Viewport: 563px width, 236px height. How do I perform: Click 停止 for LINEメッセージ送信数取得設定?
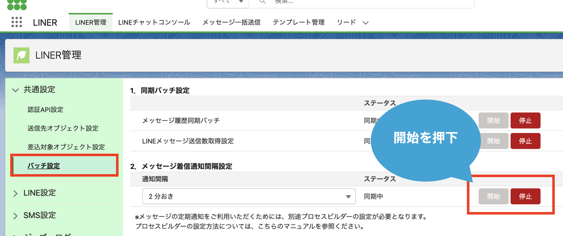click(525, 141)
